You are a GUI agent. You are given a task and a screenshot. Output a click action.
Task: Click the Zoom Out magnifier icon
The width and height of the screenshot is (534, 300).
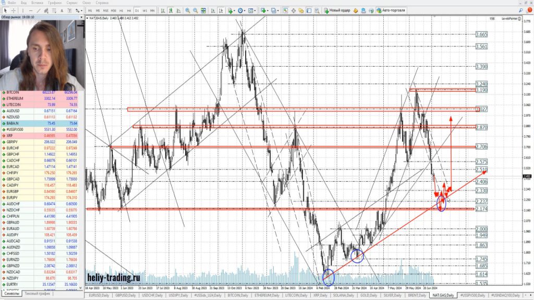[195, 10]
